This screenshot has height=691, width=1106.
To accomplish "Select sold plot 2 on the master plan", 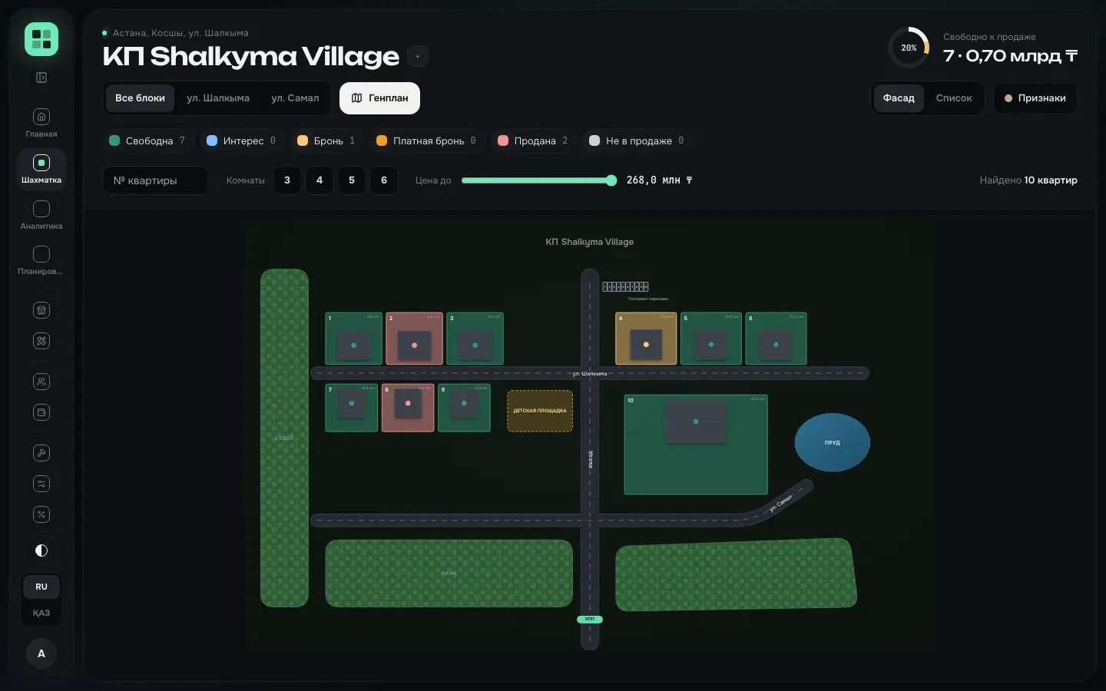I will pyautogui.click(x=415, y=339).
